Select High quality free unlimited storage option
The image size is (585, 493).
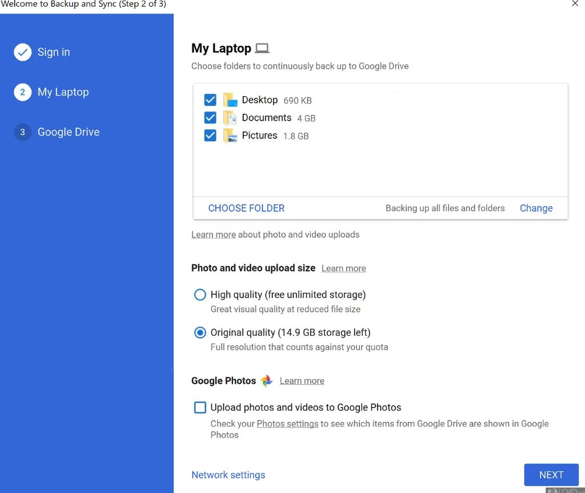(x=200, y=295)
